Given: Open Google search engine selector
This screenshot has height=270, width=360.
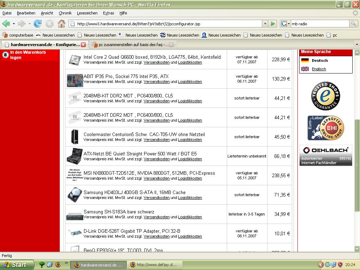Looking at the screenshot, I should (x=285, y=24).
